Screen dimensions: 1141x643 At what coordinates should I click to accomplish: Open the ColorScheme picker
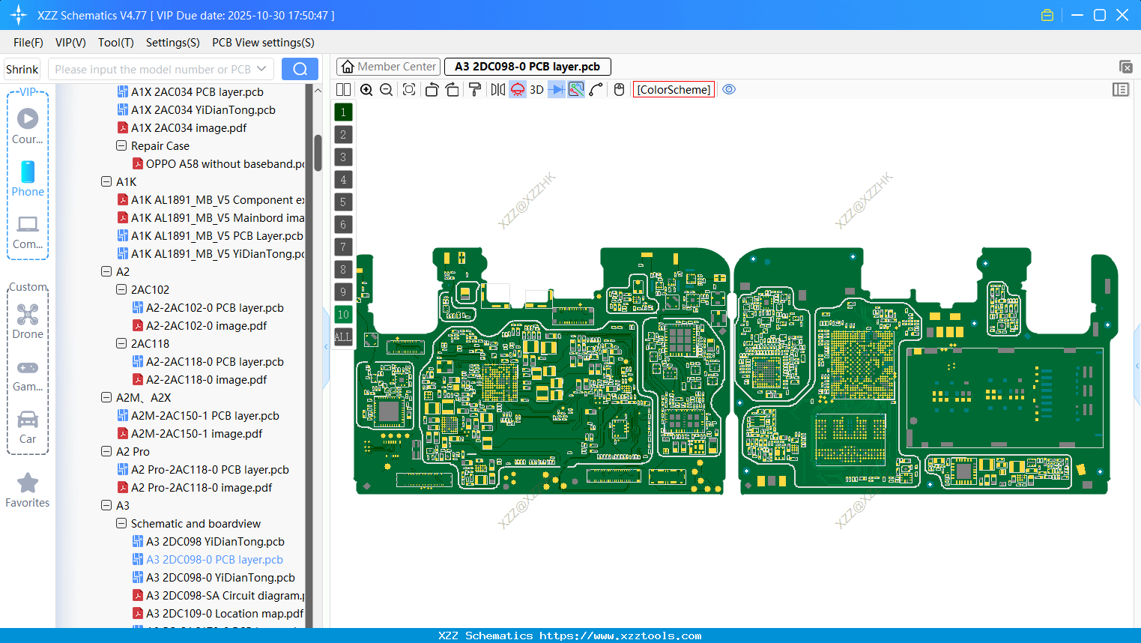[673, 89]
